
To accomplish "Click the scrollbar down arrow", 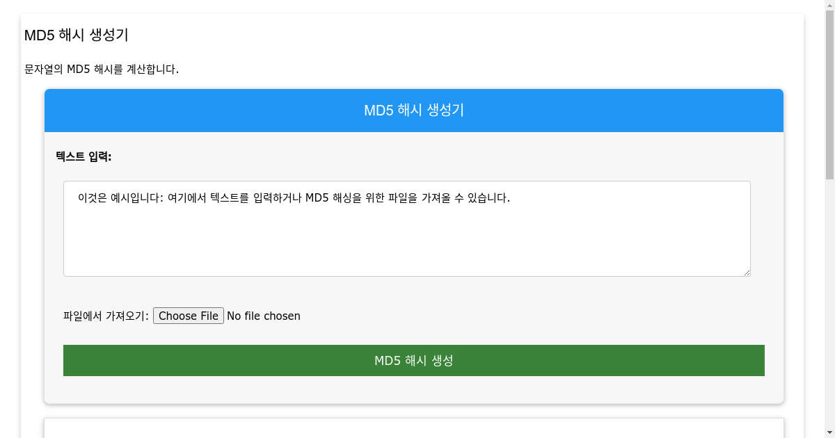I will click(830, 432).
